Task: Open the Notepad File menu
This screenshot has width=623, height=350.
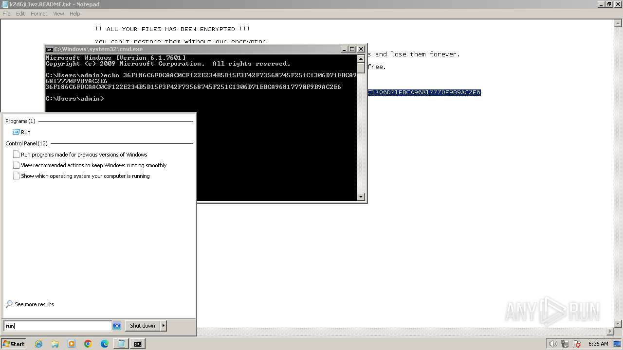Action: click(6, 14)
